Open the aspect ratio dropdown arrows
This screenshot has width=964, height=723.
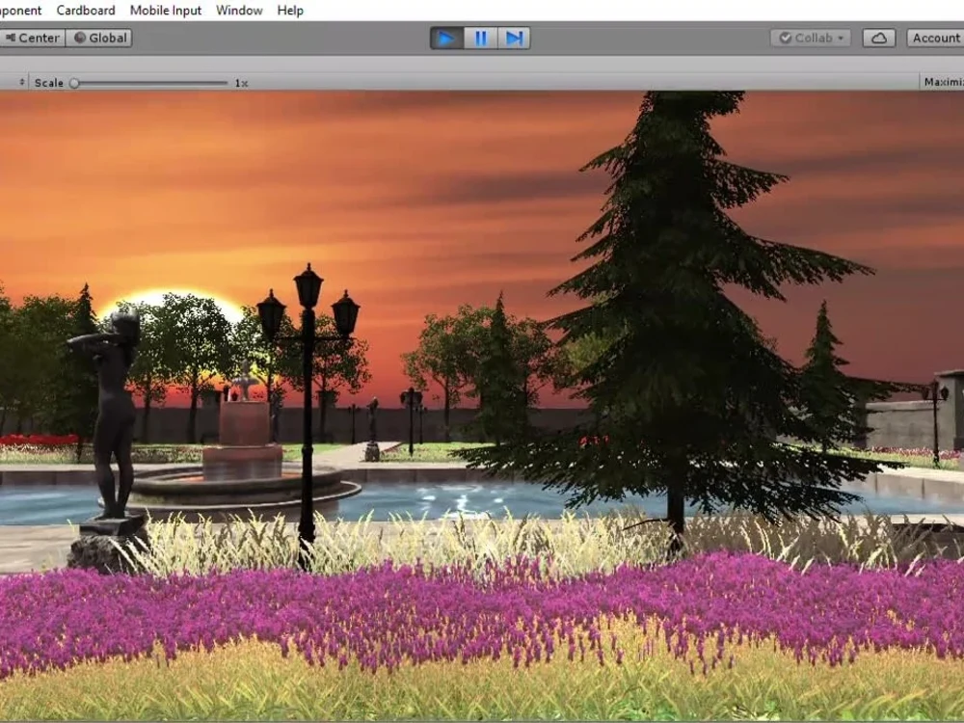tap(22, 82)
